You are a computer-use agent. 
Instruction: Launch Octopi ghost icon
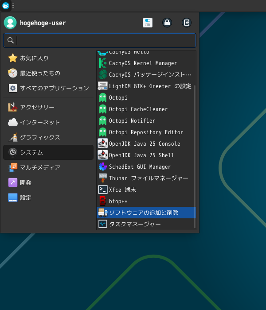tap(103, 97)
